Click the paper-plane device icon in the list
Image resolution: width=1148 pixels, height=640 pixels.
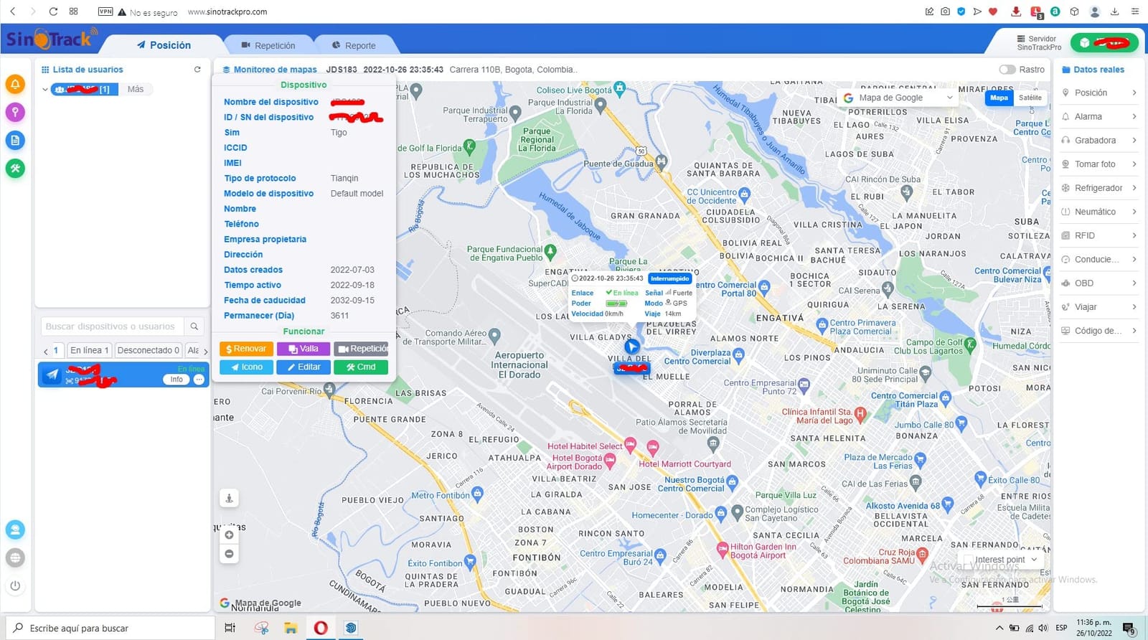point(52,375)
